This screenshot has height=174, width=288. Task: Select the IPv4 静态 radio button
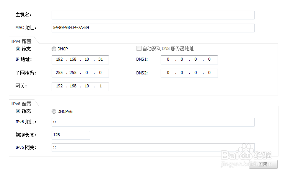[x=18, y=49]
